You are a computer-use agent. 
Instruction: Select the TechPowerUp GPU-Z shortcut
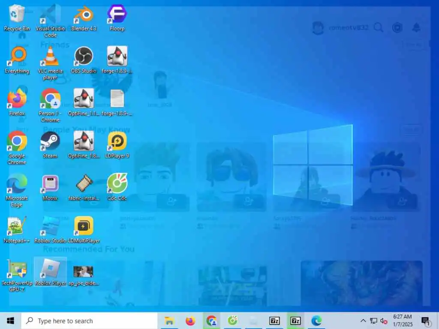17,275
